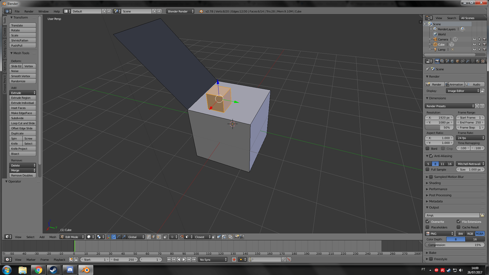Click the rendered preview camera icon in header

(237, 237)
